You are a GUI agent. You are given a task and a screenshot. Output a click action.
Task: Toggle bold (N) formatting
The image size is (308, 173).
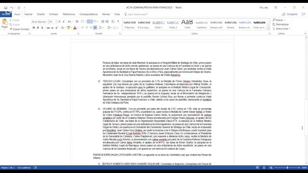pos(34,28)
